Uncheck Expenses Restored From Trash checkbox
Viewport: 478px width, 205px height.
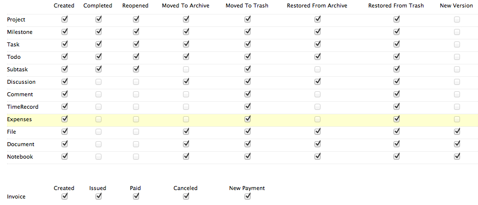click(396, 119)
